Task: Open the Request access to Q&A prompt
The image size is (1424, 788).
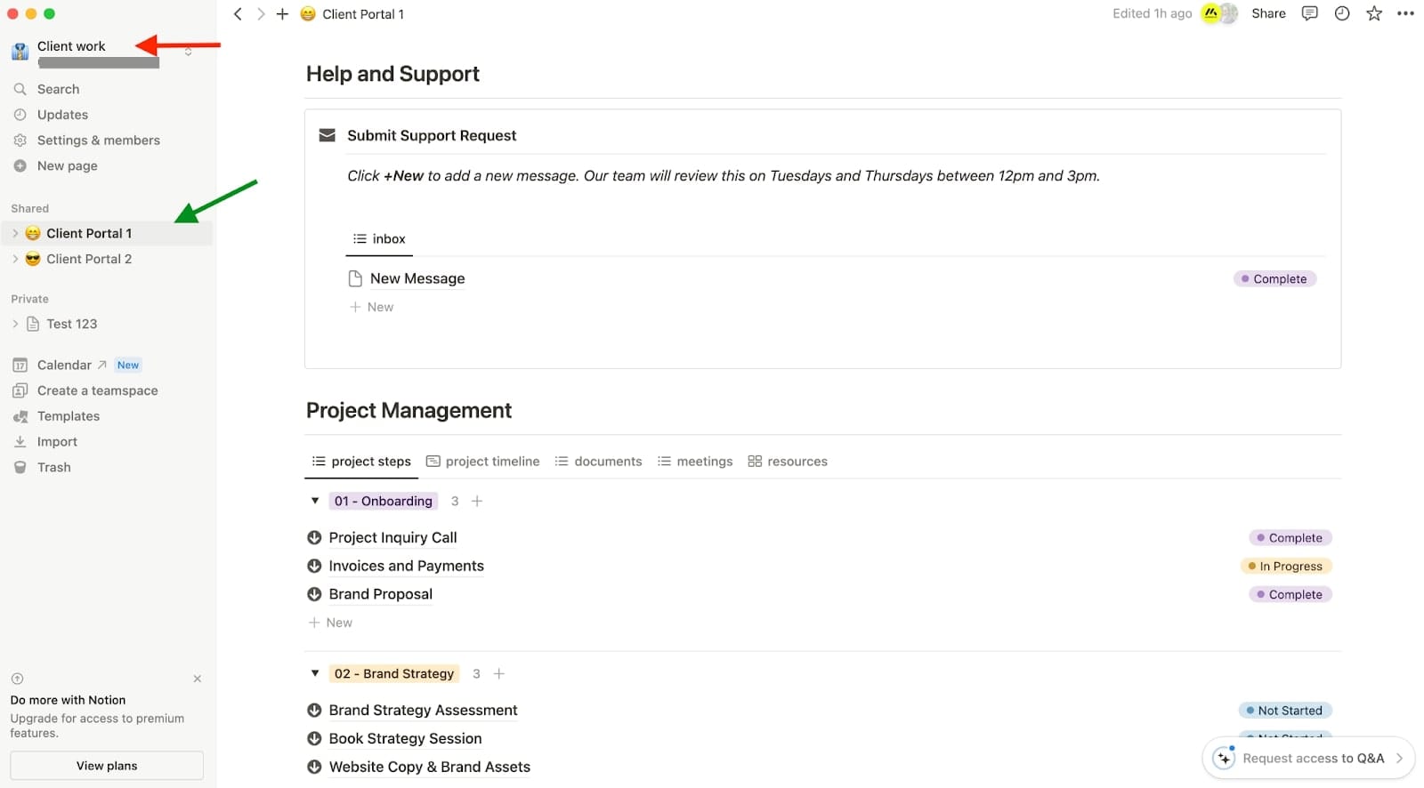Action: (x=1308, y=759)
